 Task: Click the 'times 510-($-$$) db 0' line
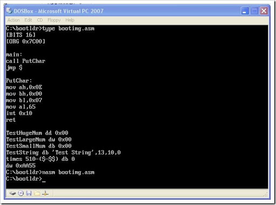coord(40,159)
